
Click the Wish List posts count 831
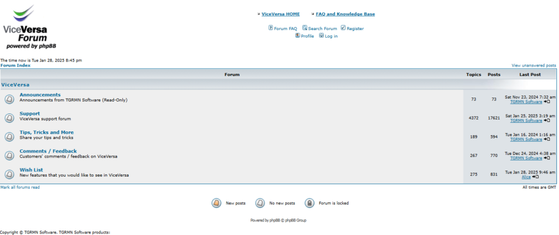pyautogui.click(x=493, y=174)
